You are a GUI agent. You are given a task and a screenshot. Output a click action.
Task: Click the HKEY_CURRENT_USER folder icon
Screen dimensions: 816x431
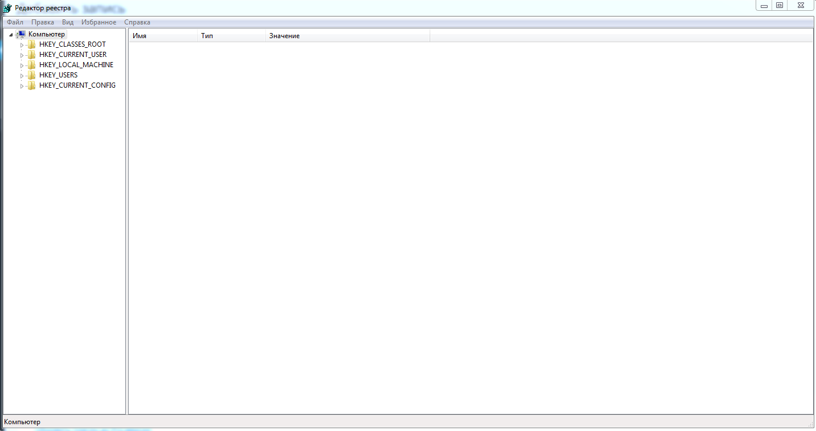click(31, 55)
